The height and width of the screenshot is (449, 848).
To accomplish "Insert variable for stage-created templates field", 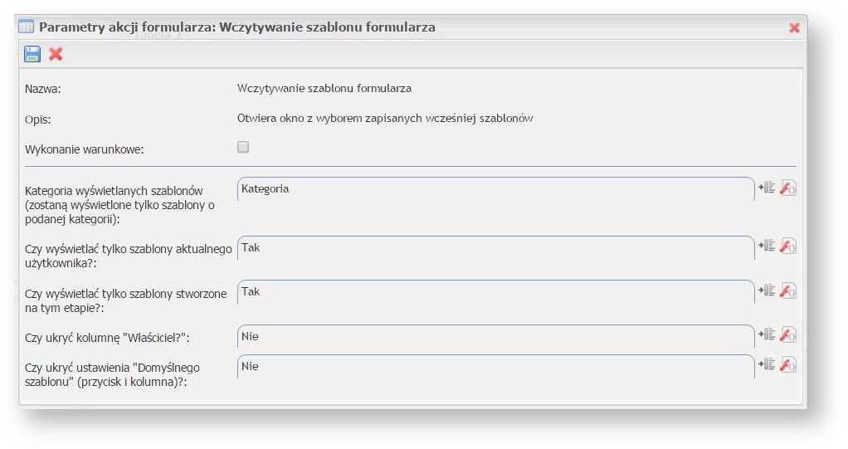I will coord(768,290).
